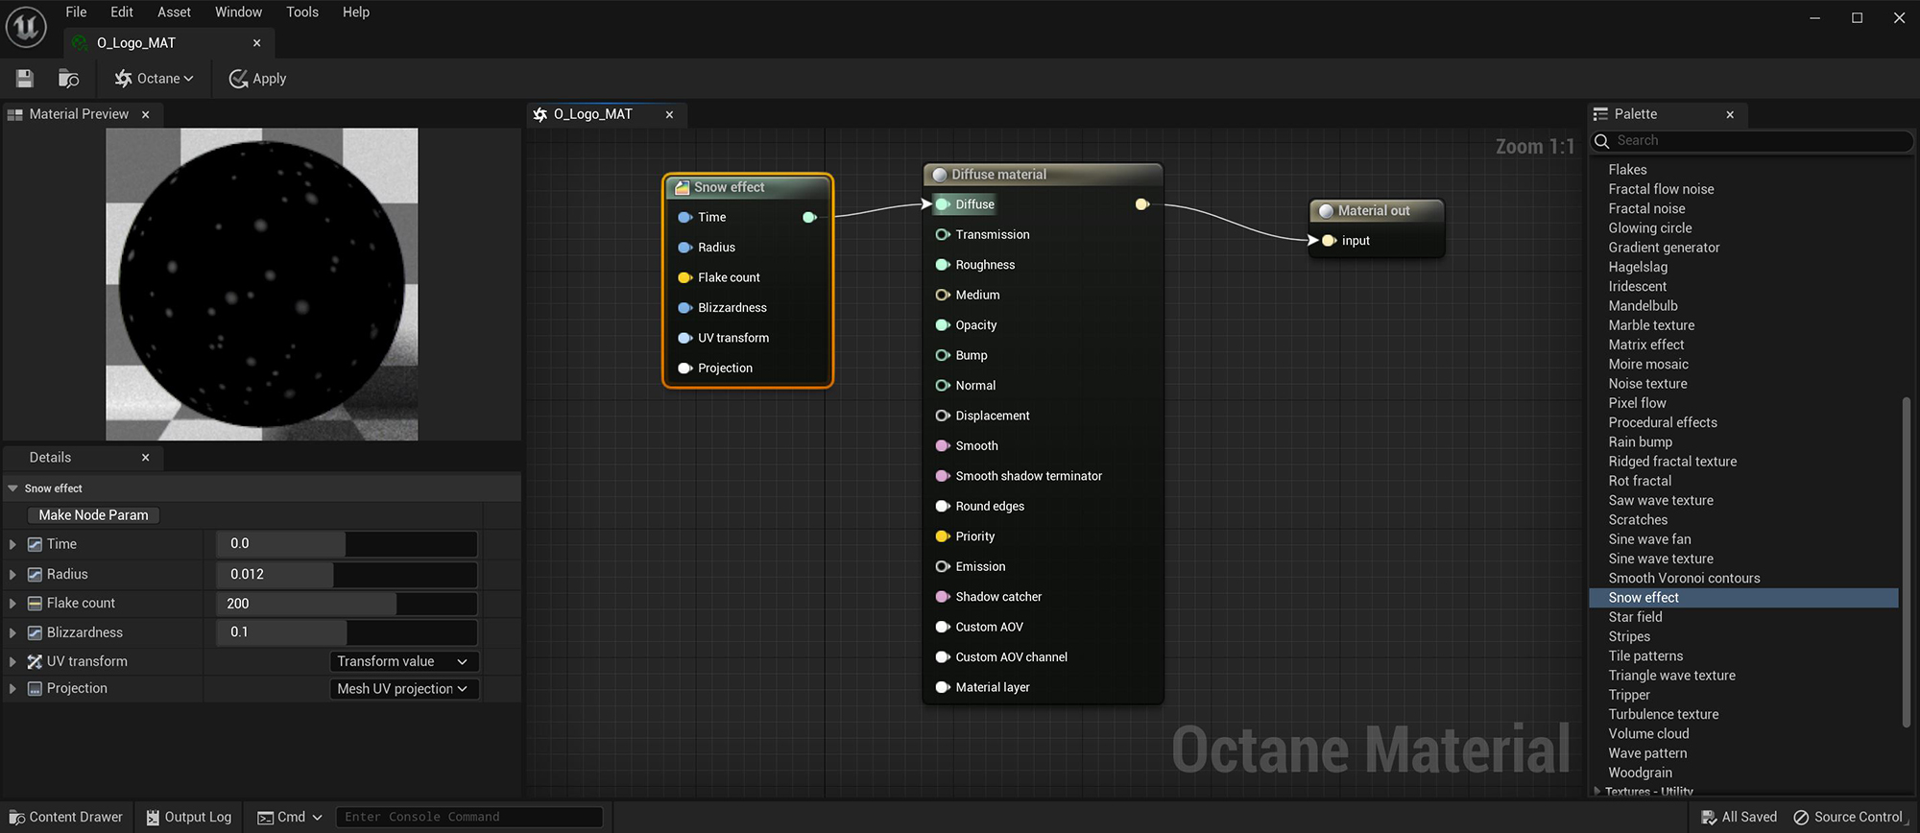Open the Content Drawer

[x=66, y=818]
